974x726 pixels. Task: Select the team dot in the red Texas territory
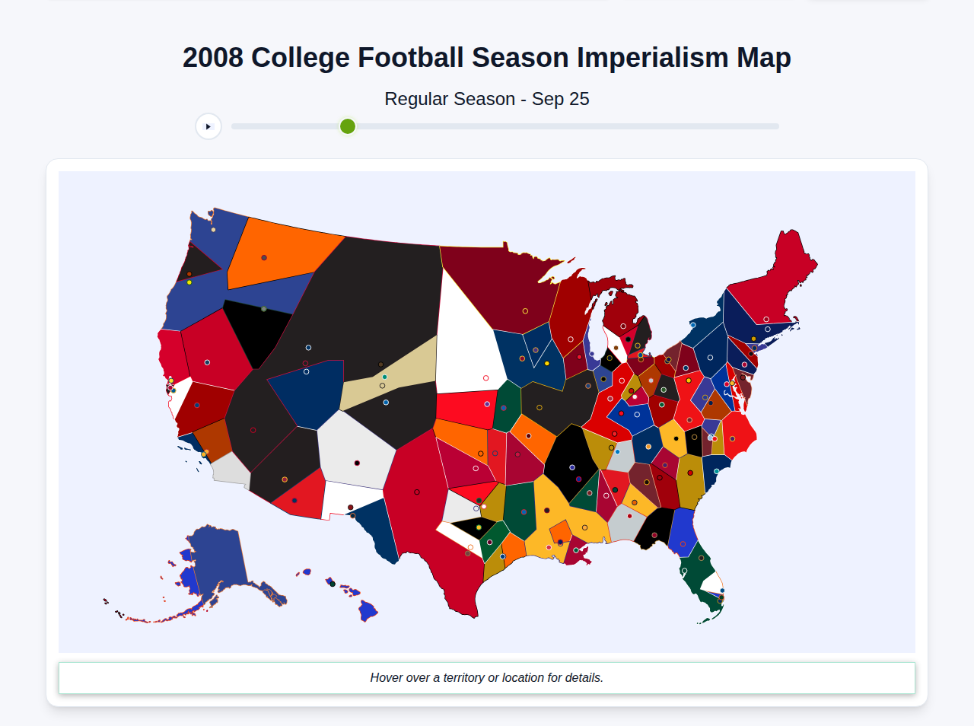click(417, 492)
